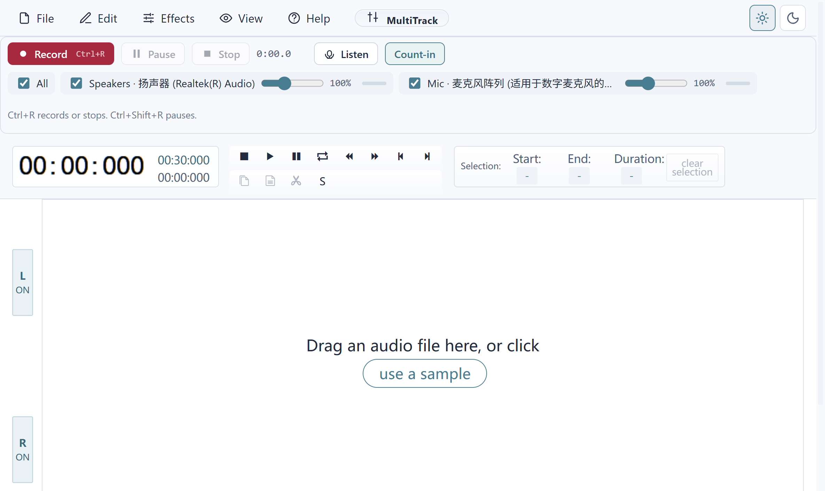Switch to dark theme with moon icon
Screen dimensions: 825x491
pos(793,18)
